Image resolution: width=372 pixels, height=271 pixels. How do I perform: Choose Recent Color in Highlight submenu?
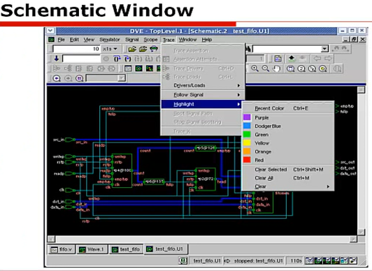coord(288,108)
